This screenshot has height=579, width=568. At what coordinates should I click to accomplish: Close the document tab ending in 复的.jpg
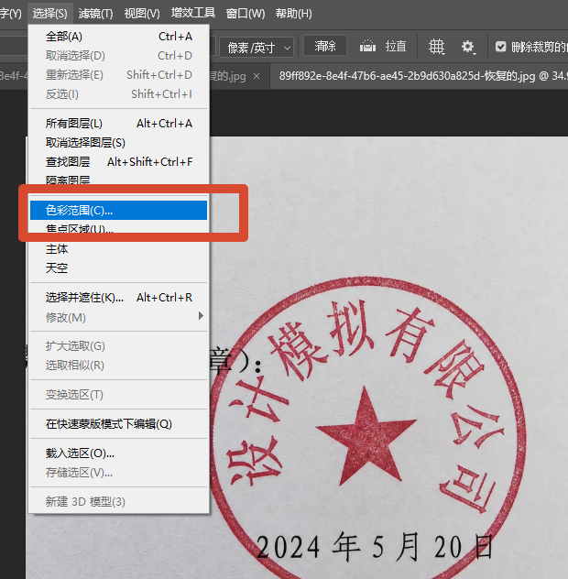click(x=257, y=76)
